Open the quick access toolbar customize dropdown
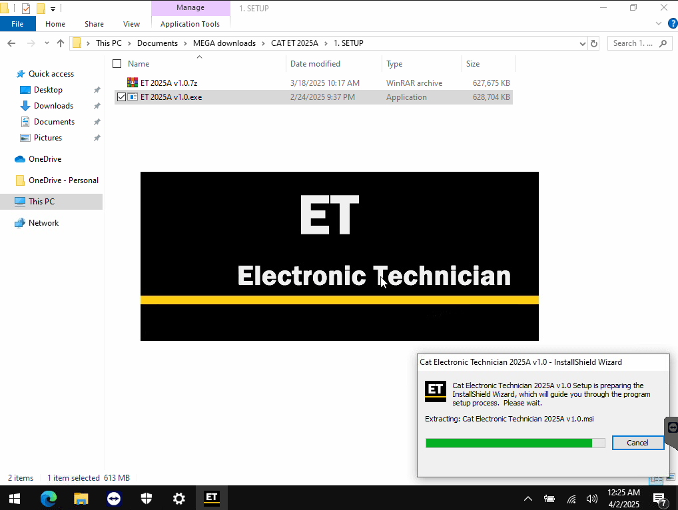This screenshot has height=510, width=678. tap(53, 9)
